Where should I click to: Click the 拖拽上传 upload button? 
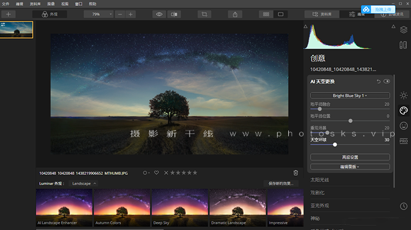click(383, 9)
